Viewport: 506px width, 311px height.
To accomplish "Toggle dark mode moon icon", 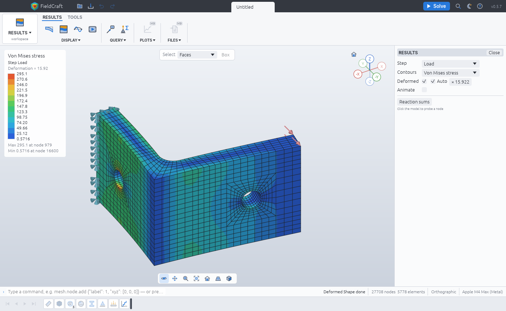I will coord(469,6).
